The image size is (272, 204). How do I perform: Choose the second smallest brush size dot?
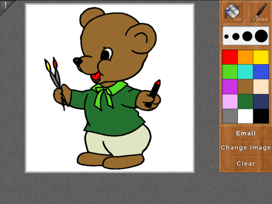pyautogui.click(x=236, y=36)
